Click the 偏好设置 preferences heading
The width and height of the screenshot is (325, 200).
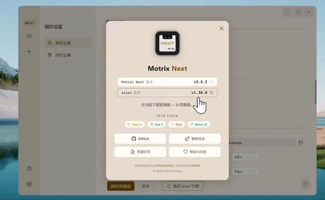(x=54, y=27)
